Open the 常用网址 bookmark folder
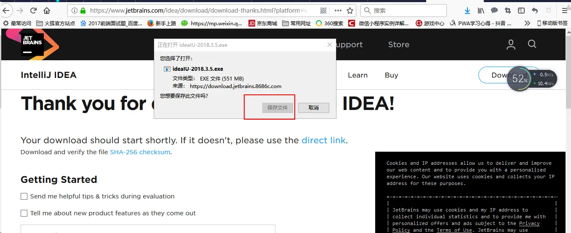 (x=296, y=23)
